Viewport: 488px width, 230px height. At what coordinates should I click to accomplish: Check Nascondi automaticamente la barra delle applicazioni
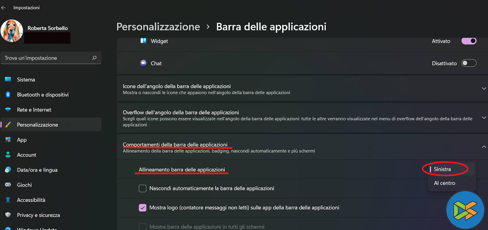pyautogui.click(x=143, y=188)
